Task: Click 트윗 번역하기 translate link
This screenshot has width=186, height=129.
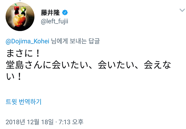Action: (x=24, y=102)
